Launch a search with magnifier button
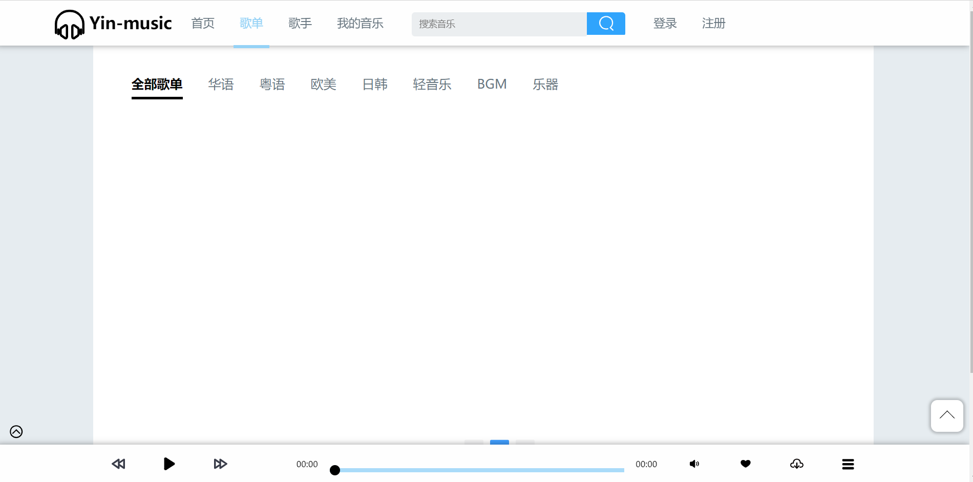Screen dimensions: 973x482 pos(606,24)
